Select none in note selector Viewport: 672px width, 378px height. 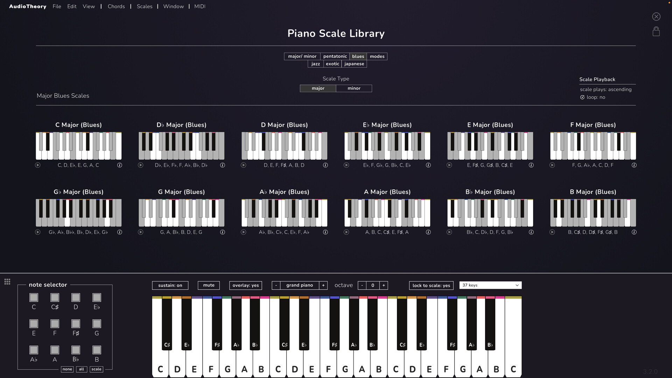pos(67,369)
